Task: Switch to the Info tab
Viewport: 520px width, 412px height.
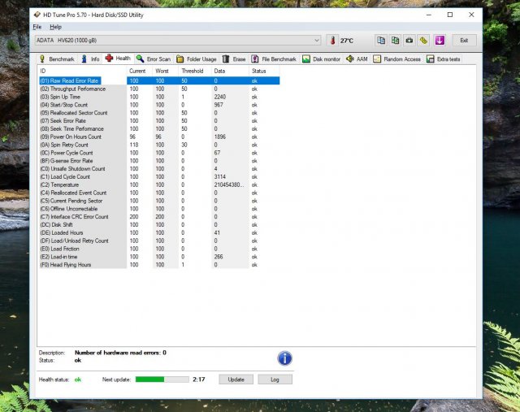Action: click(90, 59)
